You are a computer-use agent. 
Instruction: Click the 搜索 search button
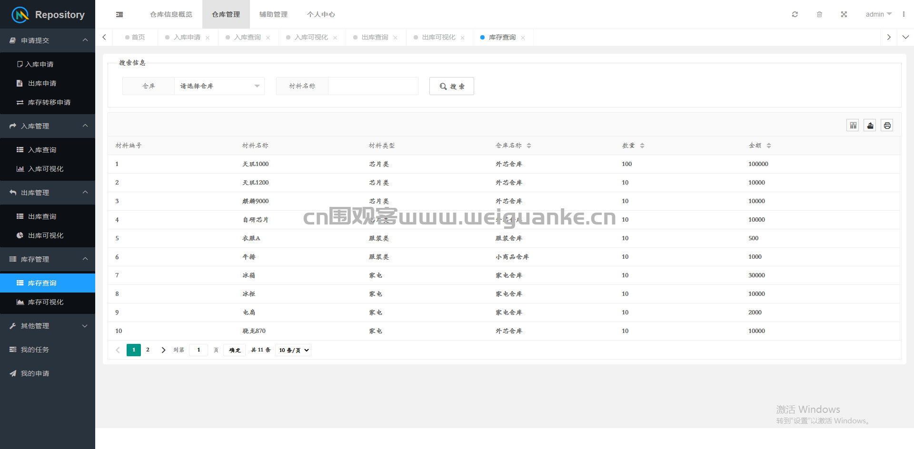tap(452, 86)
